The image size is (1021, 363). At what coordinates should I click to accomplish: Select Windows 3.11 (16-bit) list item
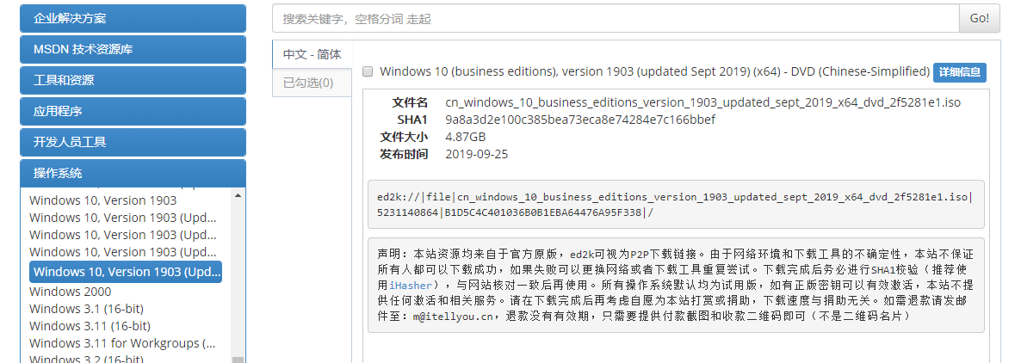click(90, 326)
